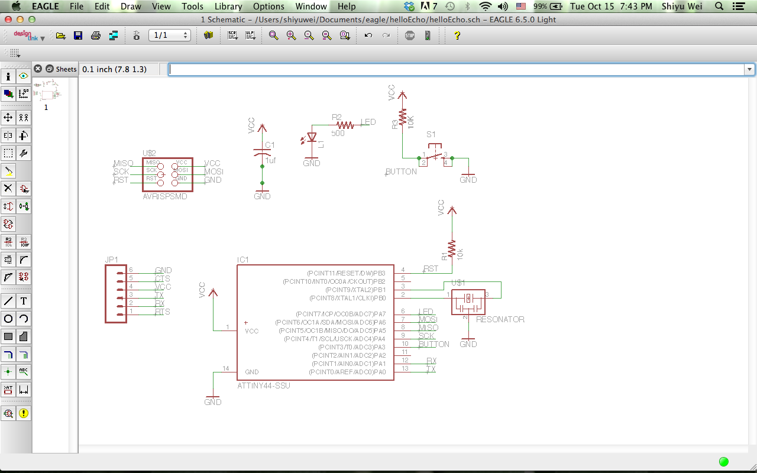
Task: Select the Change (wrench) tool
Action: tap(24, 153)
